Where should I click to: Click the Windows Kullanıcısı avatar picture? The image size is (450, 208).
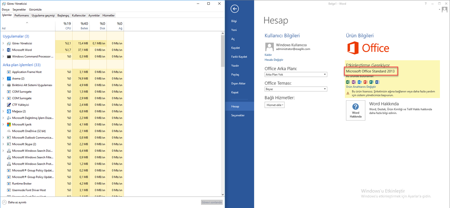click(269, 47)
